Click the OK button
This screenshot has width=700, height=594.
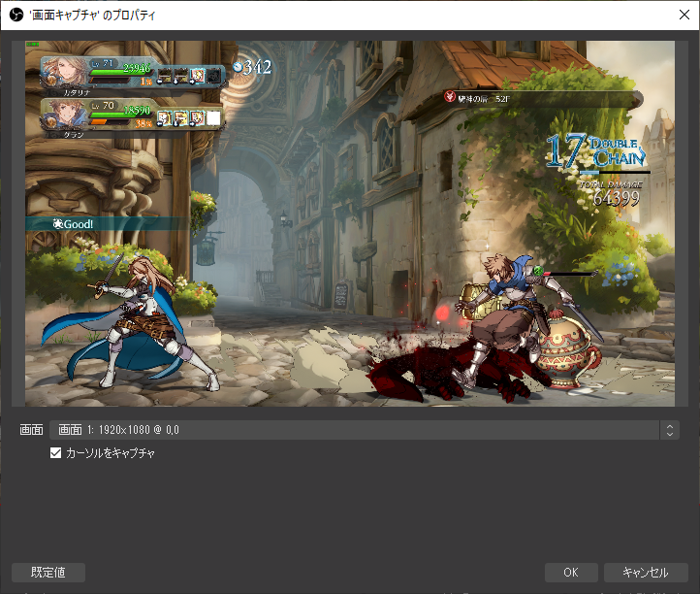pos(571,572)
